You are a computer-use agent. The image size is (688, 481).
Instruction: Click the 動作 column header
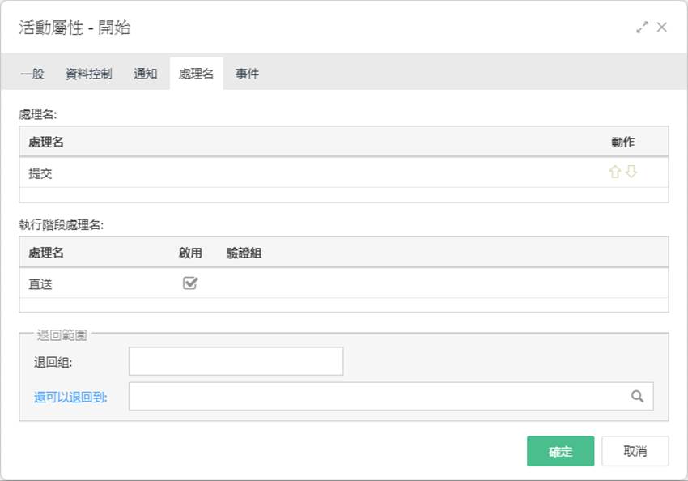tap(622, 142)
